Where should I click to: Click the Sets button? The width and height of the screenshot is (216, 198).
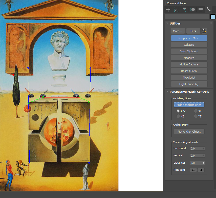click(x=193, y=31)
